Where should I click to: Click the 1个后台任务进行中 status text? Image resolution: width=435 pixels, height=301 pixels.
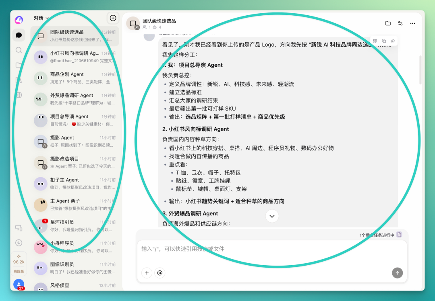click(x=377, y=235)
